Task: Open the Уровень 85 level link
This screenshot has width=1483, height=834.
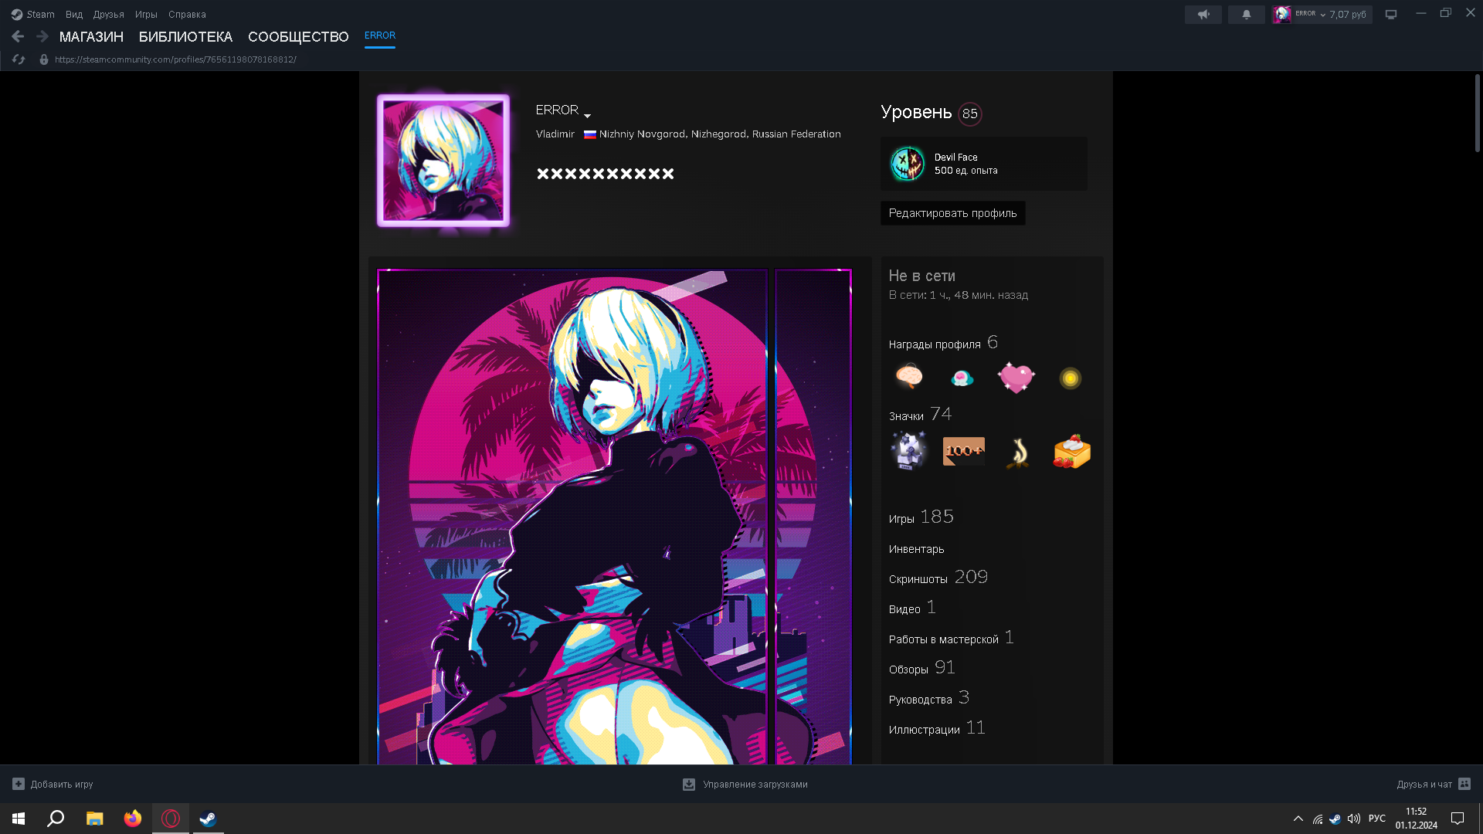Action: [931, 113]
